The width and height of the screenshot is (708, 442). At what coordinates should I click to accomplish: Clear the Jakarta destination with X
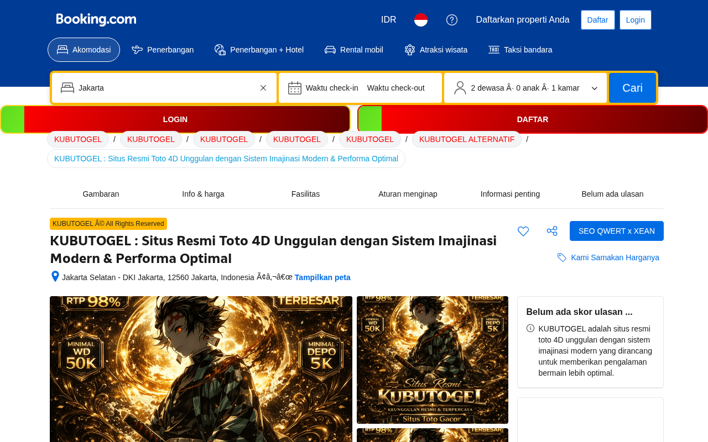tap(263, 88)
